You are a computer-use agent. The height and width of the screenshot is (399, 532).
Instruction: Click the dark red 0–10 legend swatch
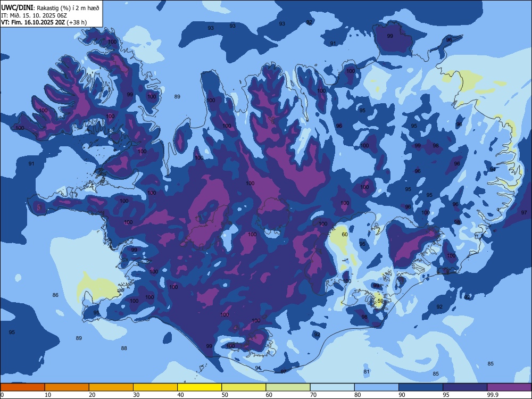point(22,387)
